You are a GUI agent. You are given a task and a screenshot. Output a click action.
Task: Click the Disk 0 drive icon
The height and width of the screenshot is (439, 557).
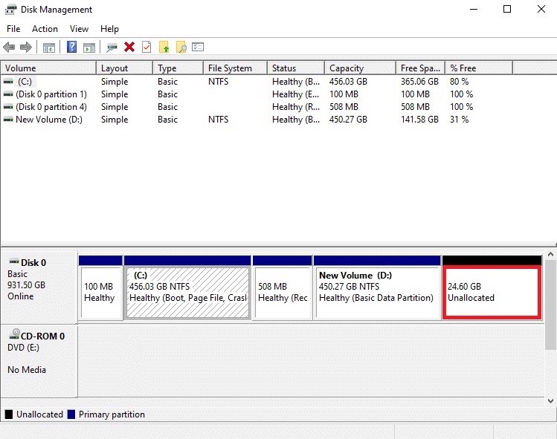(x=14, y=262)
